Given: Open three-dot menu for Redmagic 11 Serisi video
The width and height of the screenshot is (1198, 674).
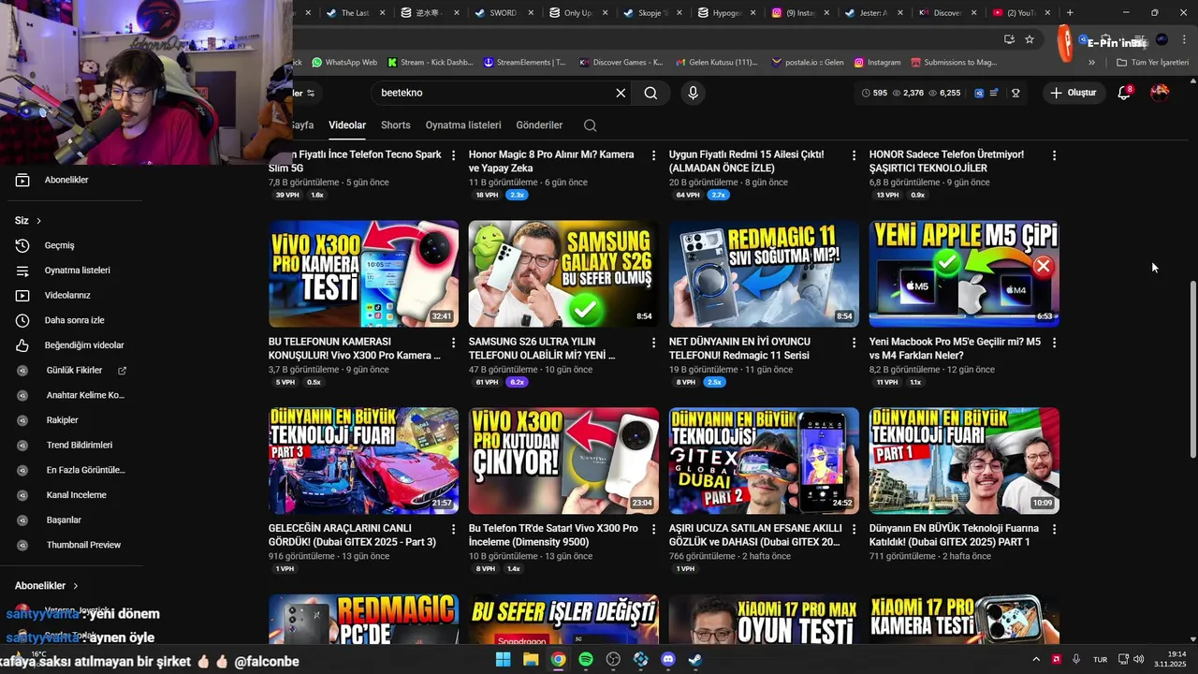Looking at the screenshot, I should point(854,343).
